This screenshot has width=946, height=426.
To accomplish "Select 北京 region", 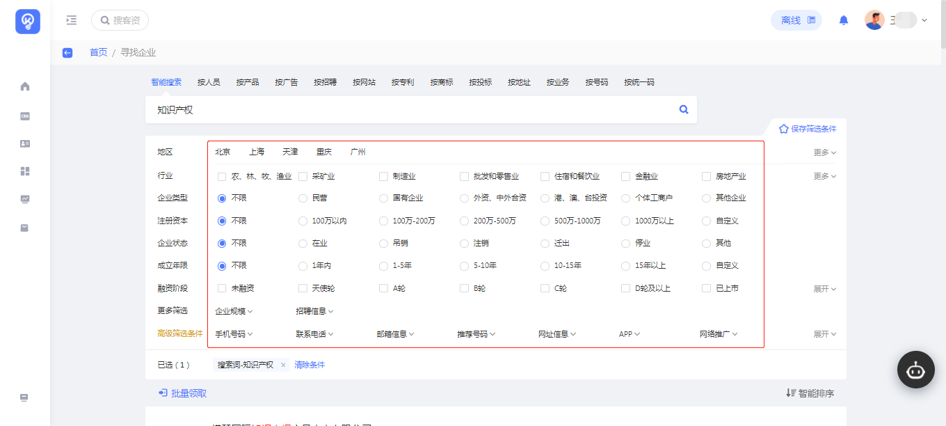I will pos(223,152).
